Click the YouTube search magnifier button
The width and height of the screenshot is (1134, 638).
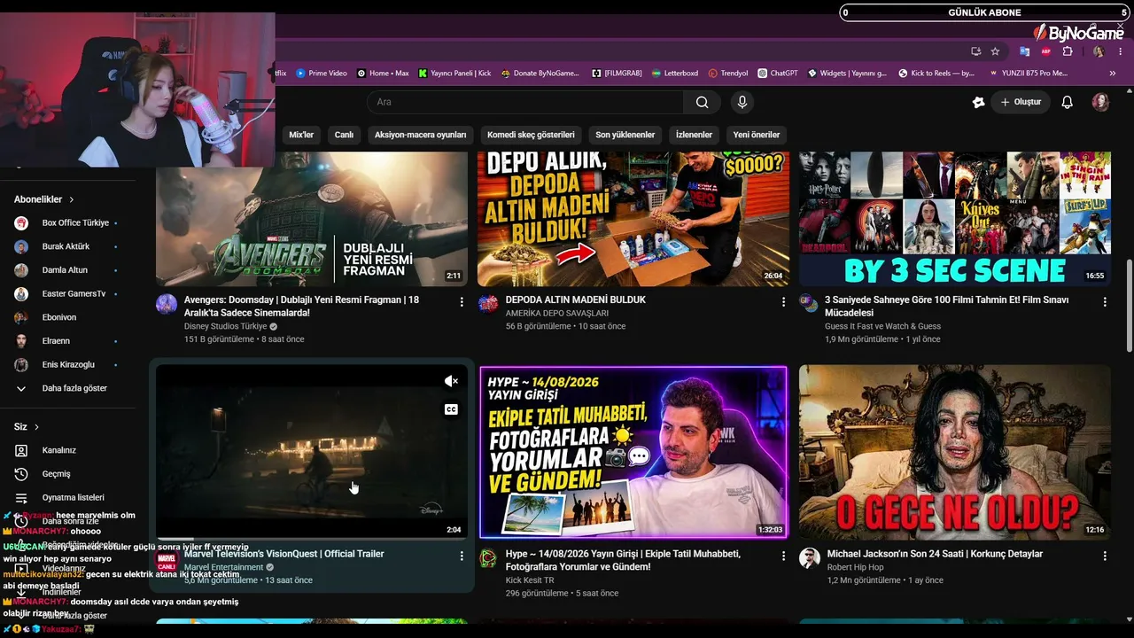(x=702, y=102)
